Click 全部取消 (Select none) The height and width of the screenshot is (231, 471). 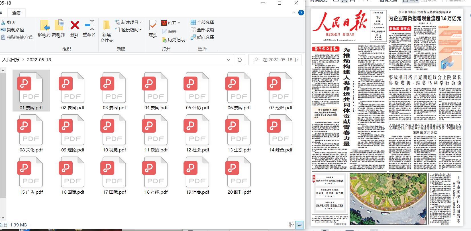click(x=202, y=30)
